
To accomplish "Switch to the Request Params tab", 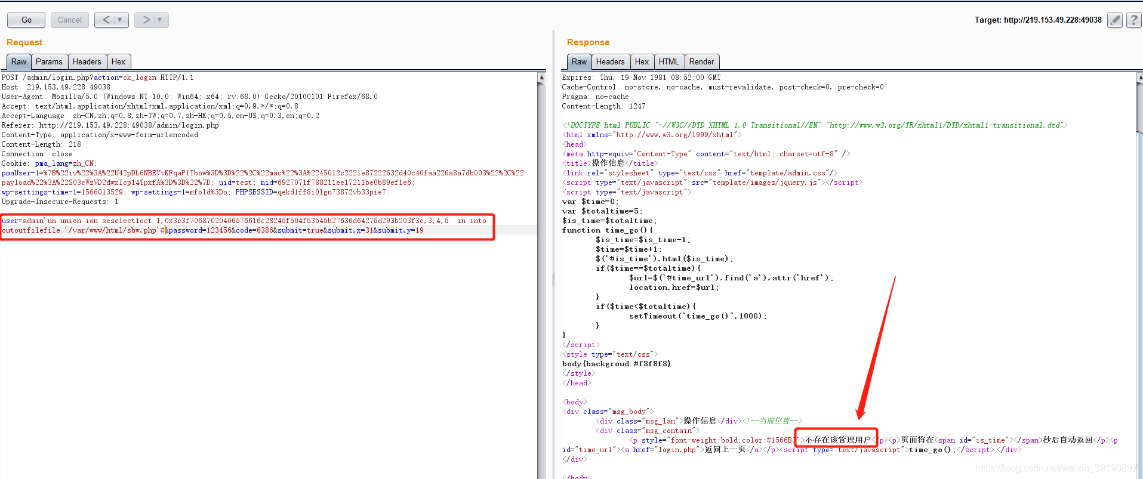I will click(49, 61).
